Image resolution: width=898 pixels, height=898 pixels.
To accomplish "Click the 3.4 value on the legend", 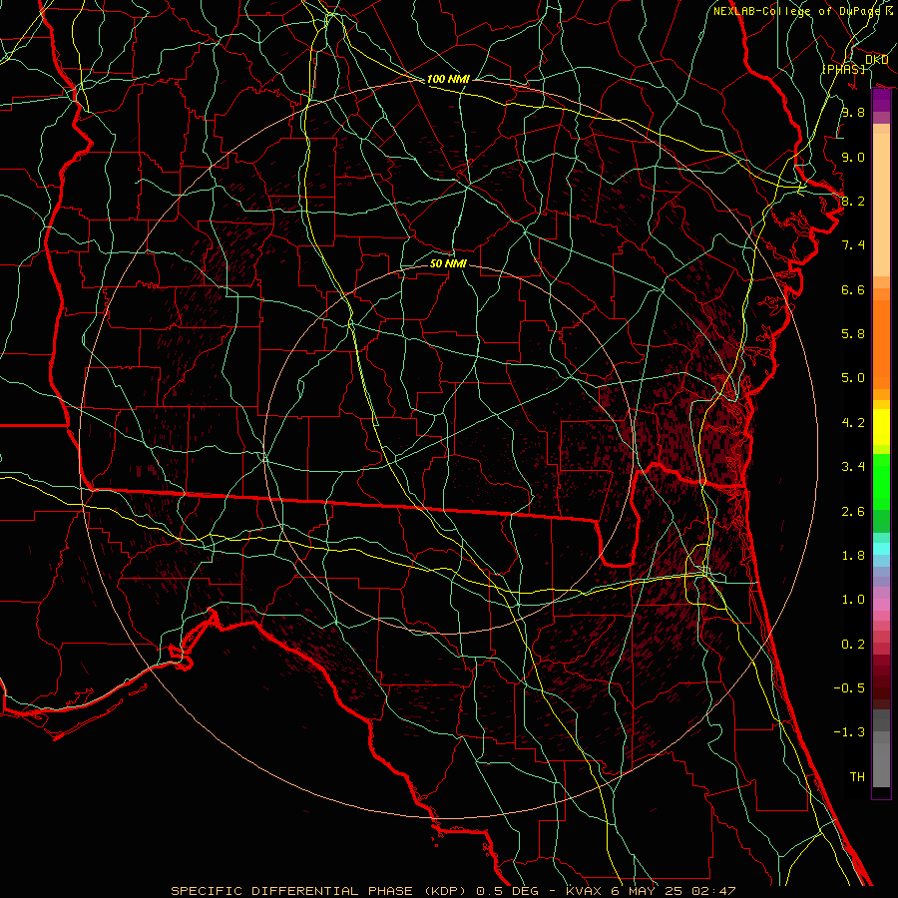I will tap(853, 467).
